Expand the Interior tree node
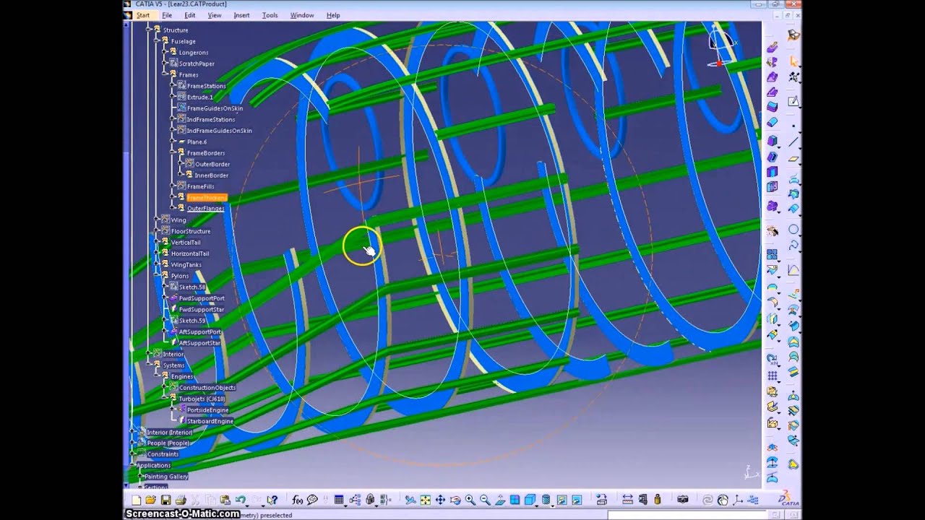 tap(148, 354)
